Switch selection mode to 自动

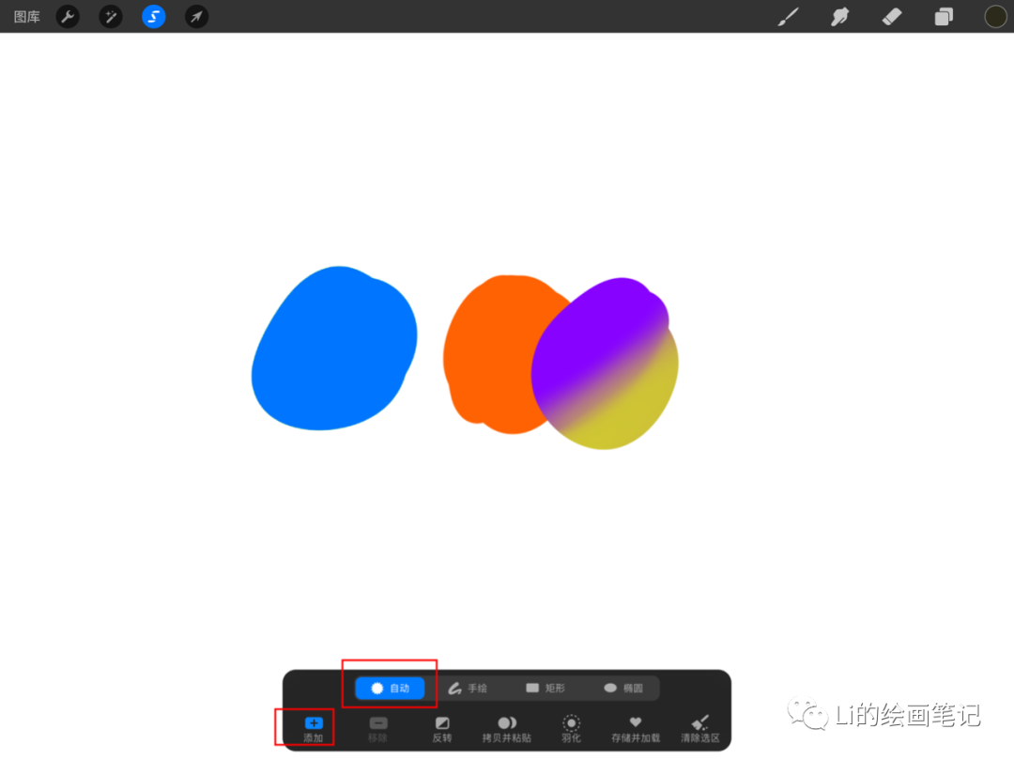click(390, 689)
